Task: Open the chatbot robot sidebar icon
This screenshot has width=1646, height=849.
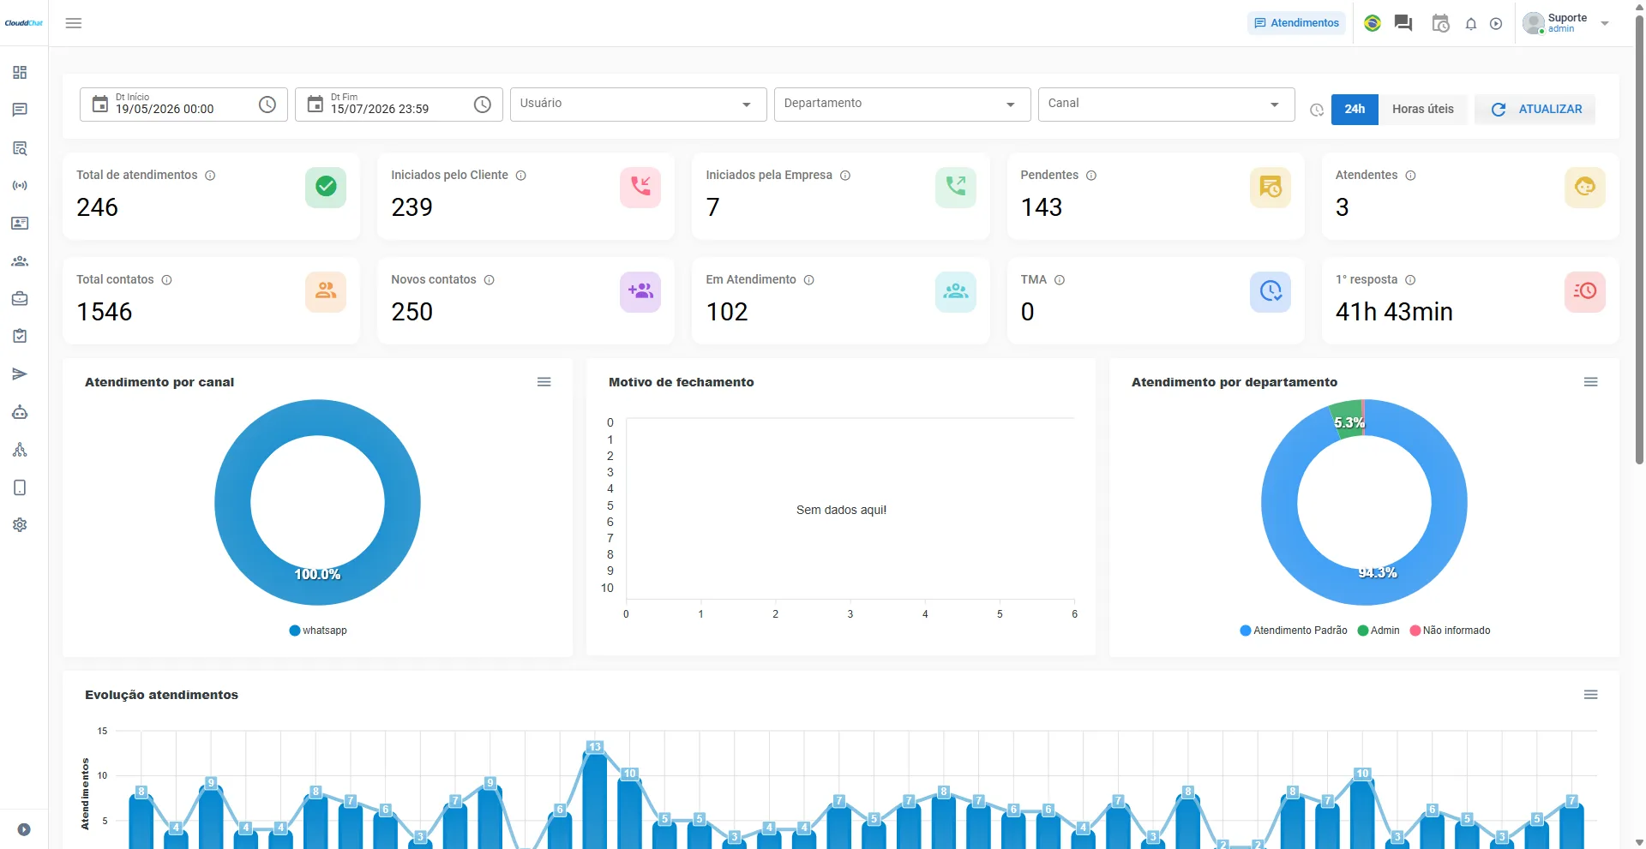Action: pyautogui.click(x=20, y=412)
